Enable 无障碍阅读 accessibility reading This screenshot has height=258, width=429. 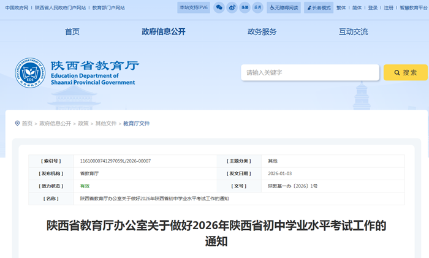click(x=284, y=8)
